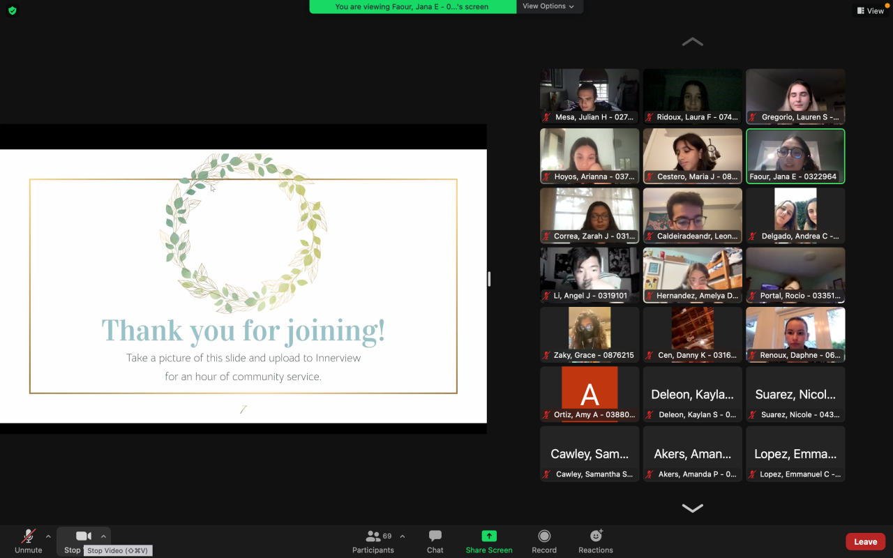
Task: Click muted mic icon on Gregorio, Lauren tile
Action: click(753, 117)
